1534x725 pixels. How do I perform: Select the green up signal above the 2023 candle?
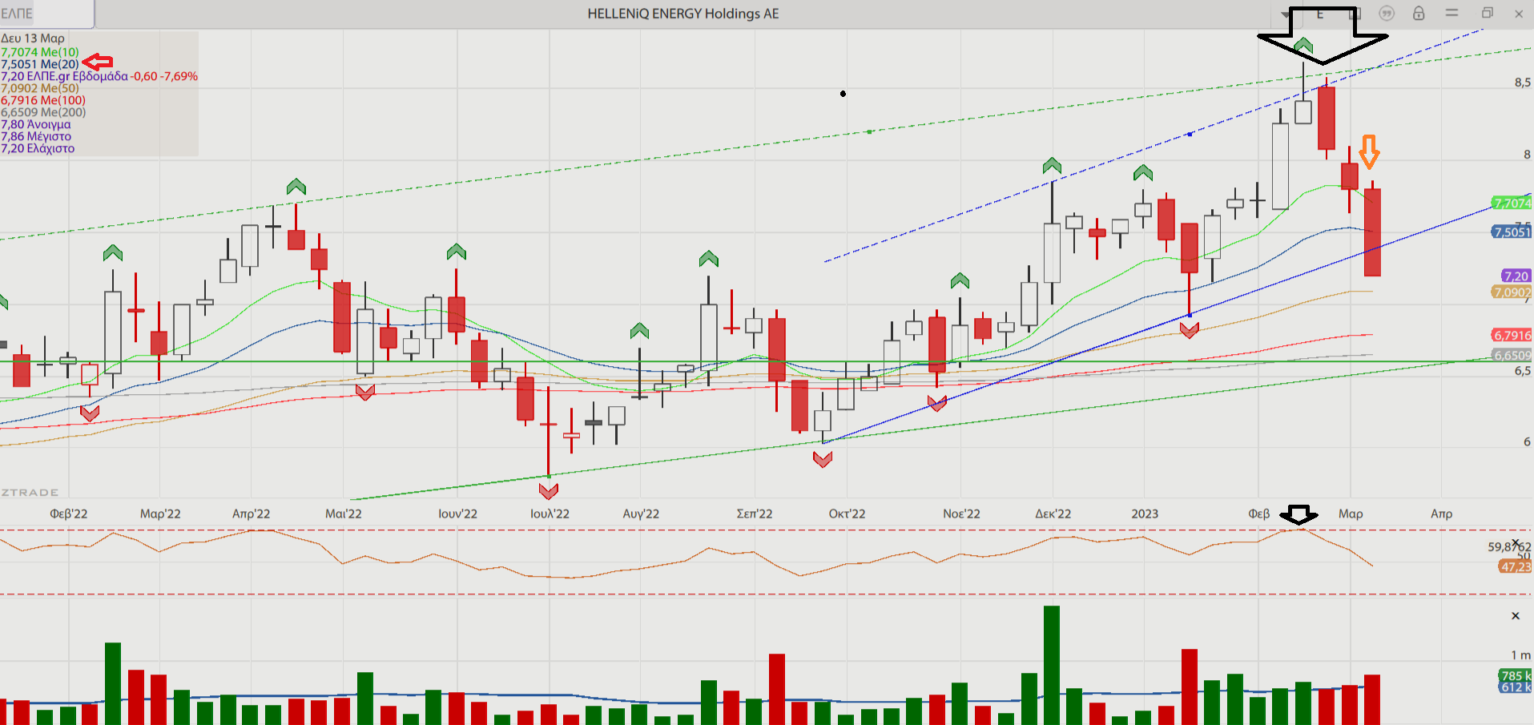(x=1143, y=172)
